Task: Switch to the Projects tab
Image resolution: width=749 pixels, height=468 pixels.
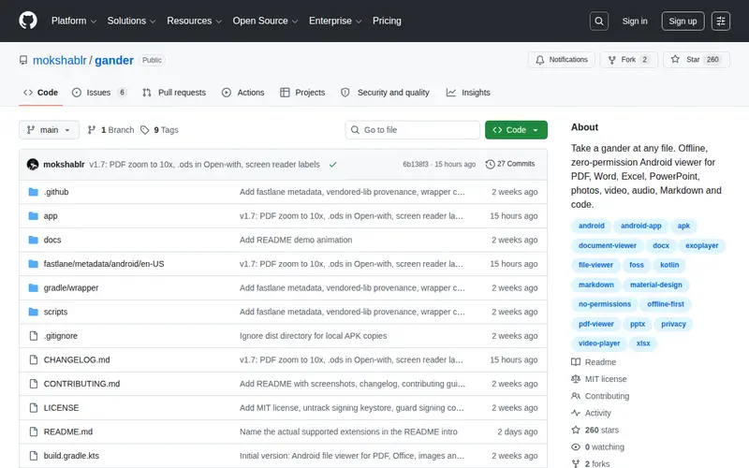Action: point(302,93)
